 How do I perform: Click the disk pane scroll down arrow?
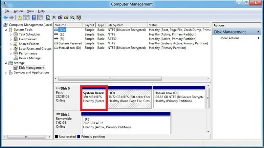tap(208, 132)
